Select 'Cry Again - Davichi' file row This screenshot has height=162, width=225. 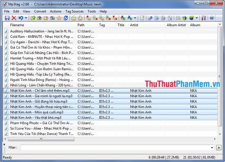[110, 42]
